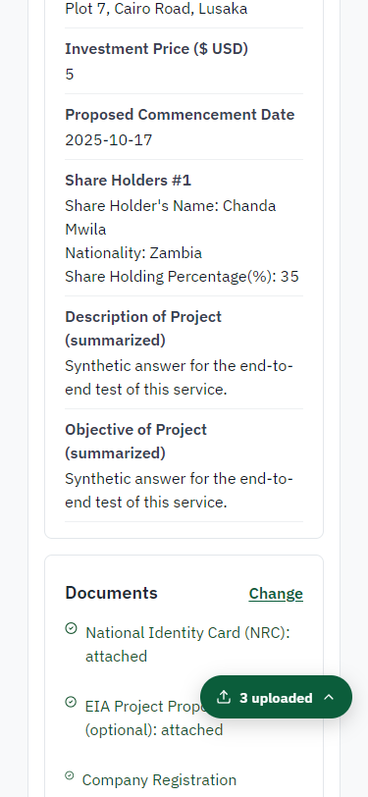The image size is (368, 797).
Task: Click the Documents section heading
Action: coord(111,593)
